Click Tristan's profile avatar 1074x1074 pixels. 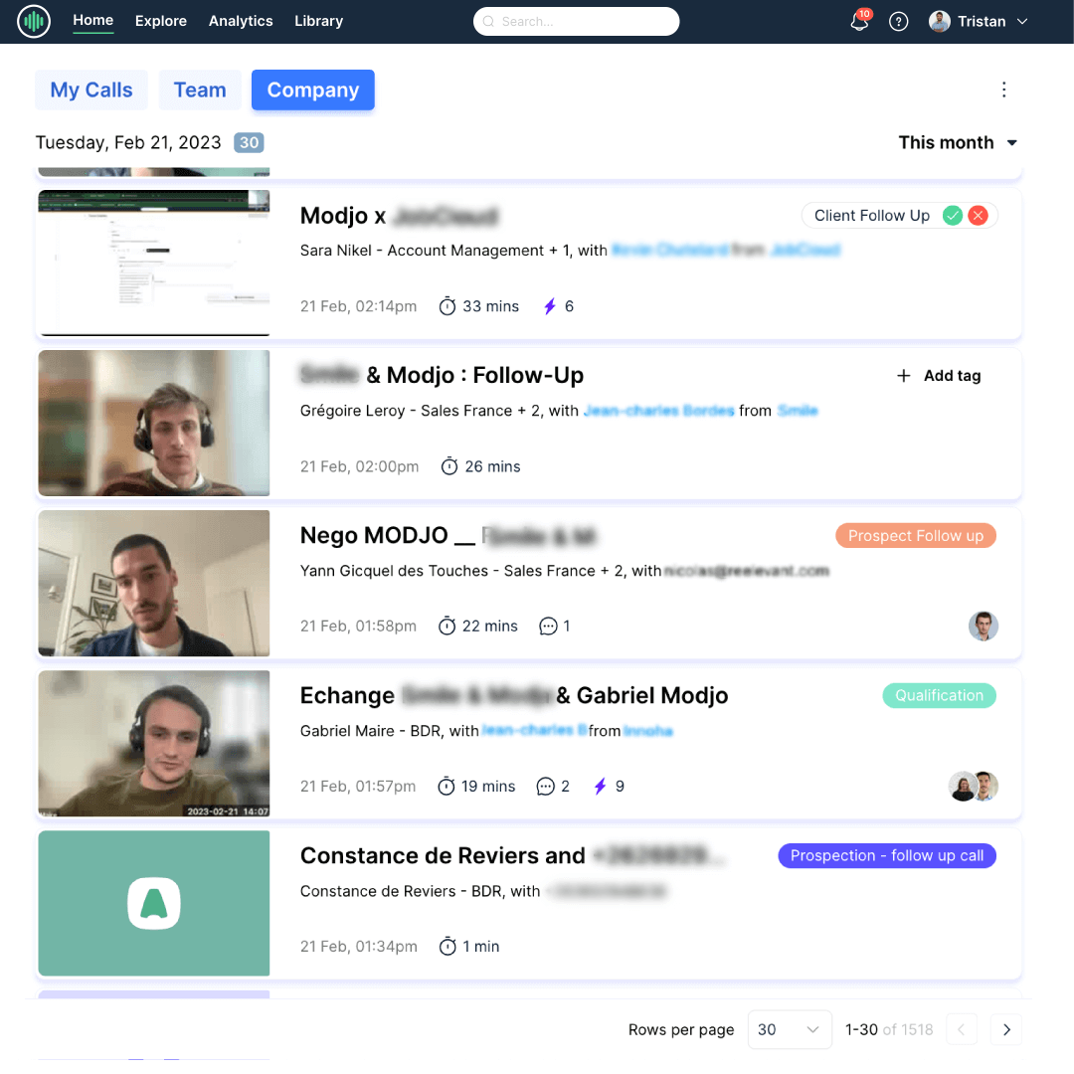pyautogui.click(x=939, y=21)
